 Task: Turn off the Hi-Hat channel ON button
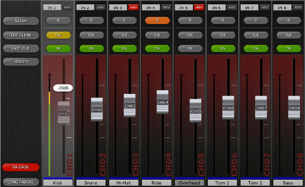(124, 49)
